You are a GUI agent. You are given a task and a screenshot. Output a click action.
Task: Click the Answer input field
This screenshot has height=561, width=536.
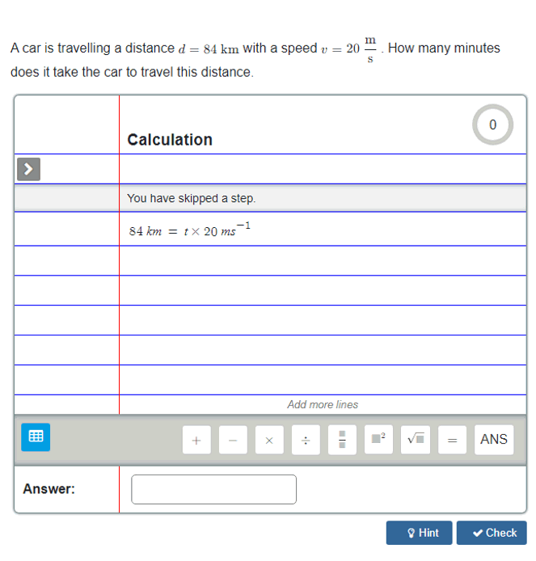coord(213,489)
